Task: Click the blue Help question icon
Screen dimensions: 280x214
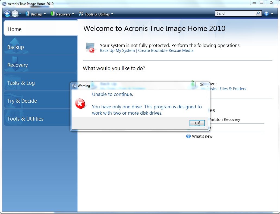Action: pos(266,14)
